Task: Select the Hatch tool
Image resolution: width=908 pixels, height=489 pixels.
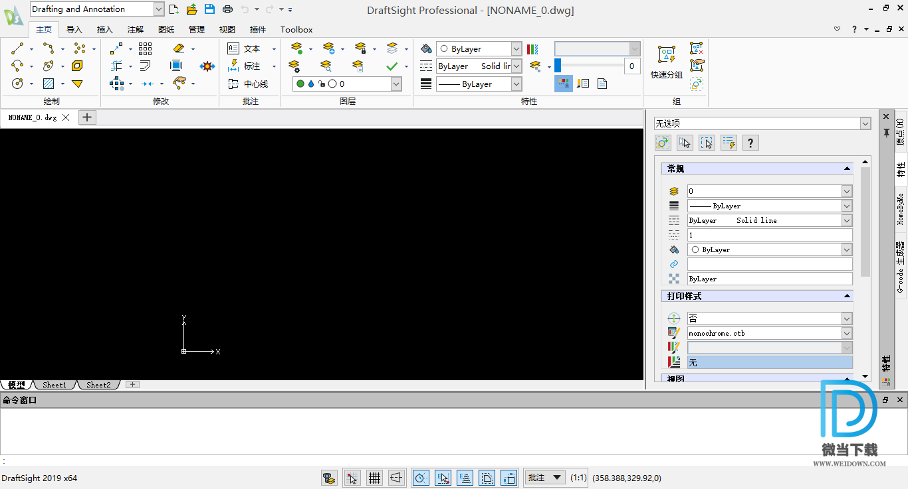Action: tap(49, 84)
